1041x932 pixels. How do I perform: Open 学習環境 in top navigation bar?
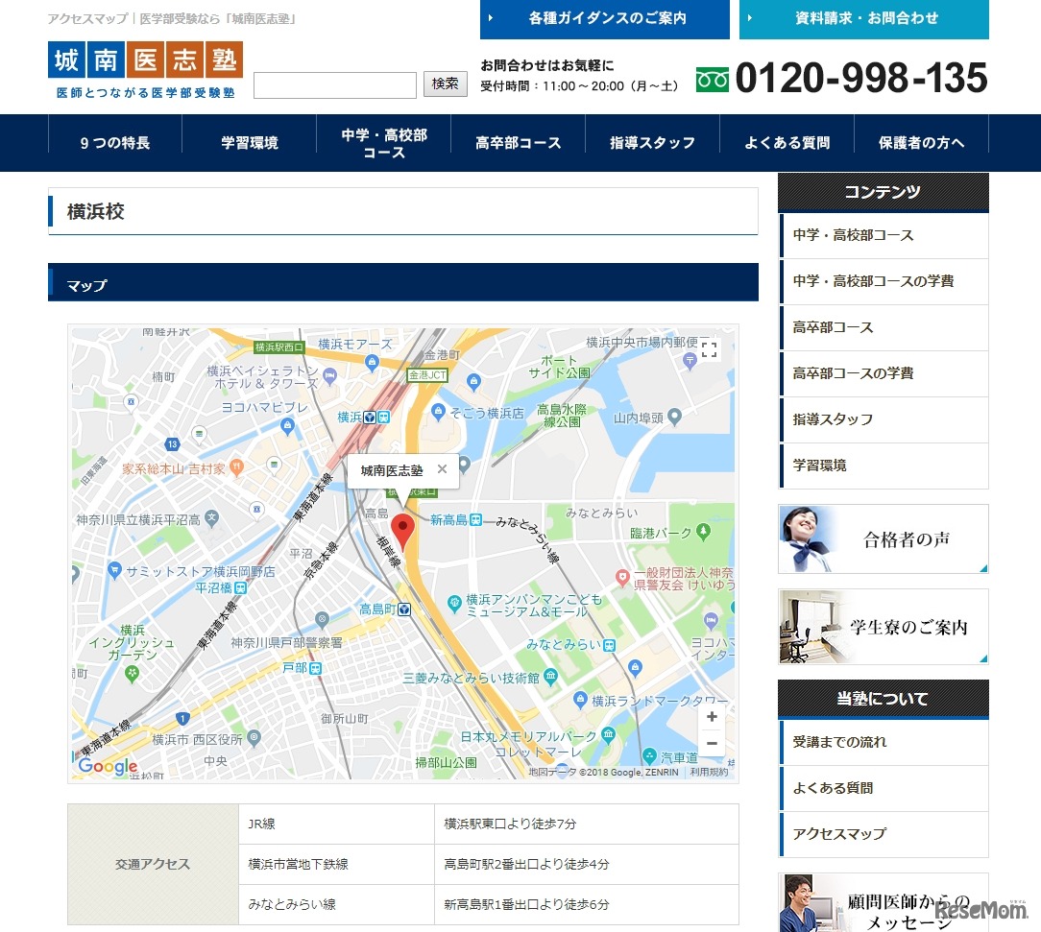coord(250,143)
